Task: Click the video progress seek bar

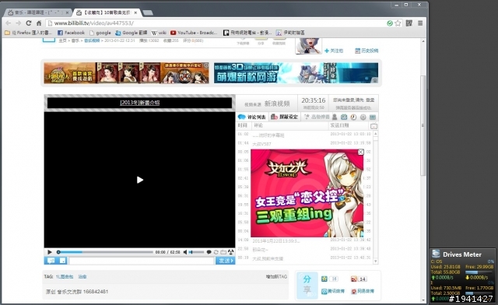Action: pos(105,252)
